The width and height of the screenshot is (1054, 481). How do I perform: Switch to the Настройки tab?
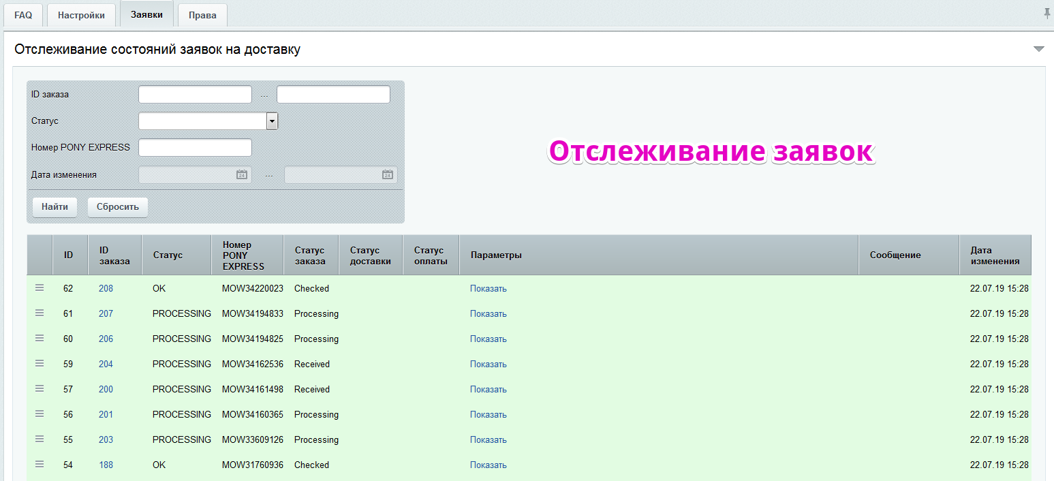[81, 15]
